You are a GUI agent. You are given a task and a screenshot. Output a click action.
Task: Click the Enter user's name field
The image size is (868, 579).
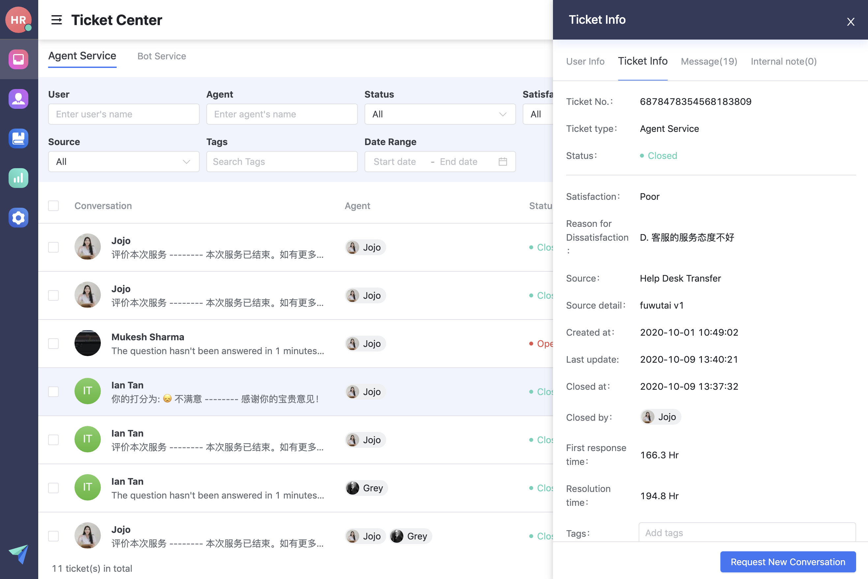124,114
